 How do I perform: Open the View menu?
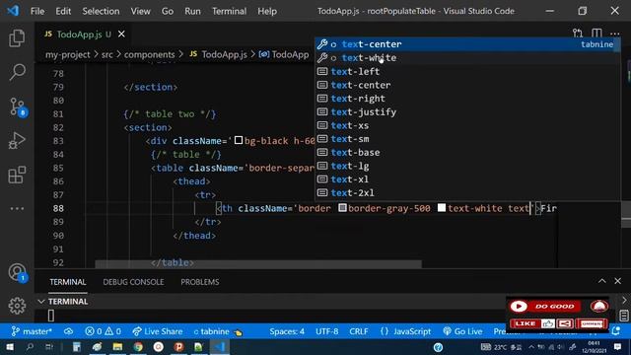tap(140, 11)
